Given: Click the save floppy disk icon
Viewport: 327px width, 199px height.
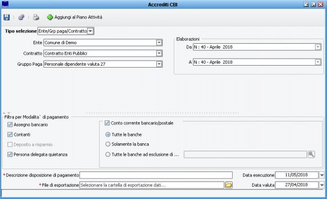Looking at the screenshot, I should pyautogui.click(x=6, y=17).
